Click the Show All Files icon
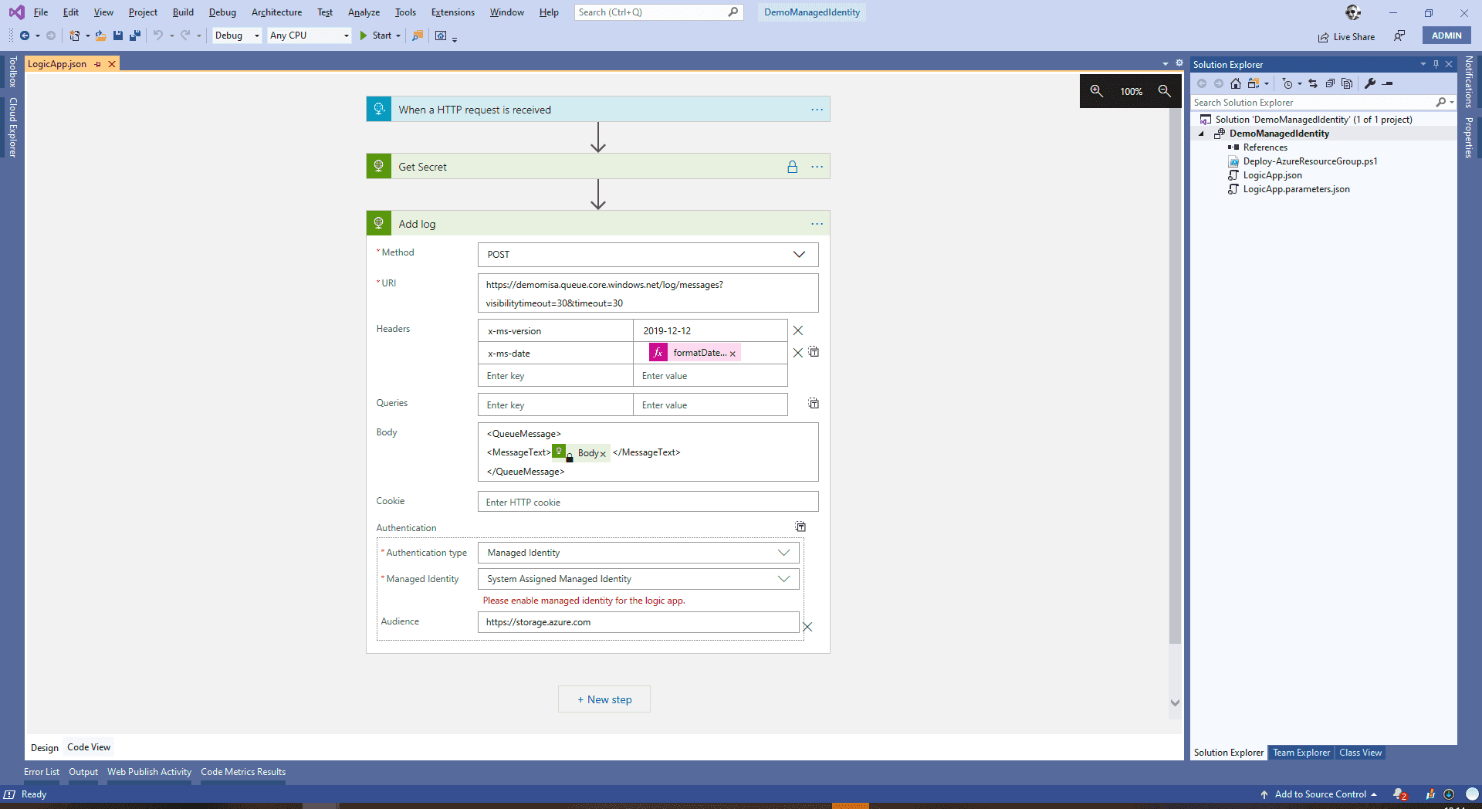The image size is (1482, 809). [x=1347, y=83]
